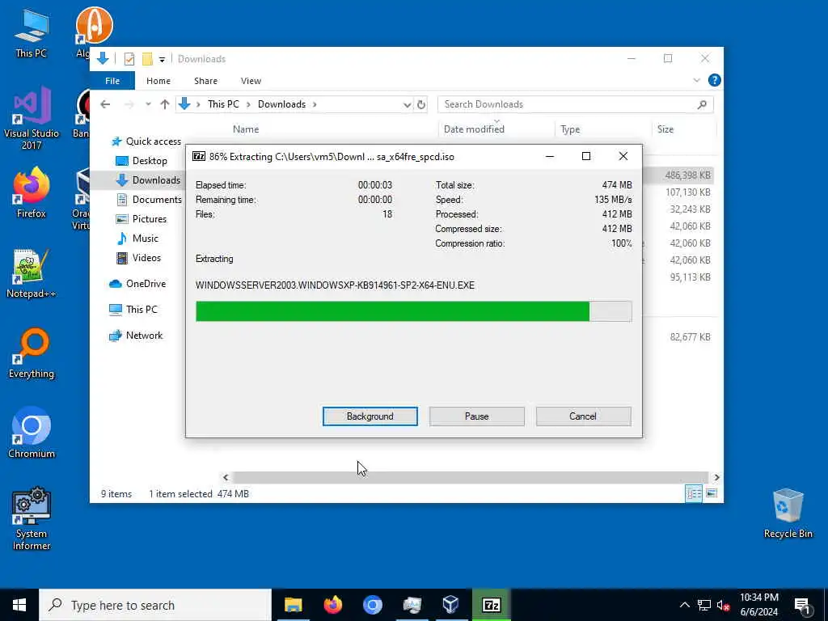This screenshot has width=828, height=621.
Task: Select This PC in navigation pane
Action: click(x=133, y=310)
